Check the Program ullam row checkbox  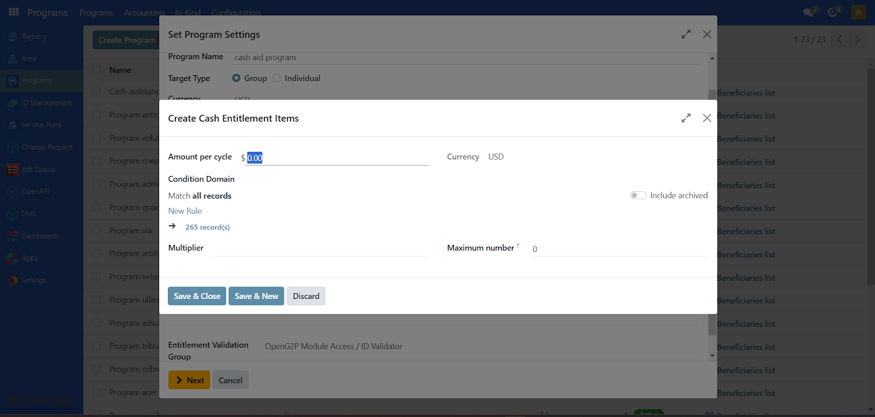97,300
